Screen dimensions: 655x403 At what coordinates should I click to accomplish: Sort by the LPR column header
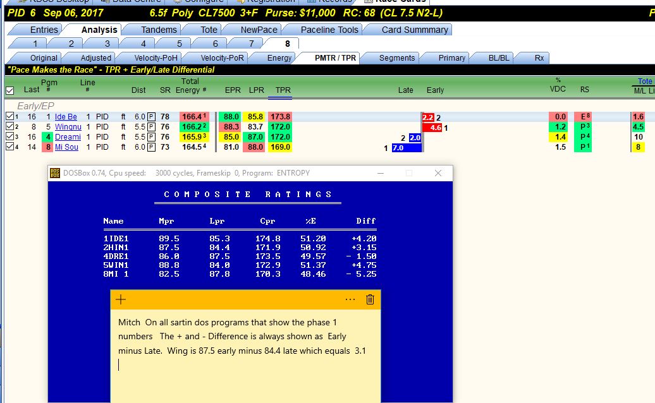[x=257, y=90]
